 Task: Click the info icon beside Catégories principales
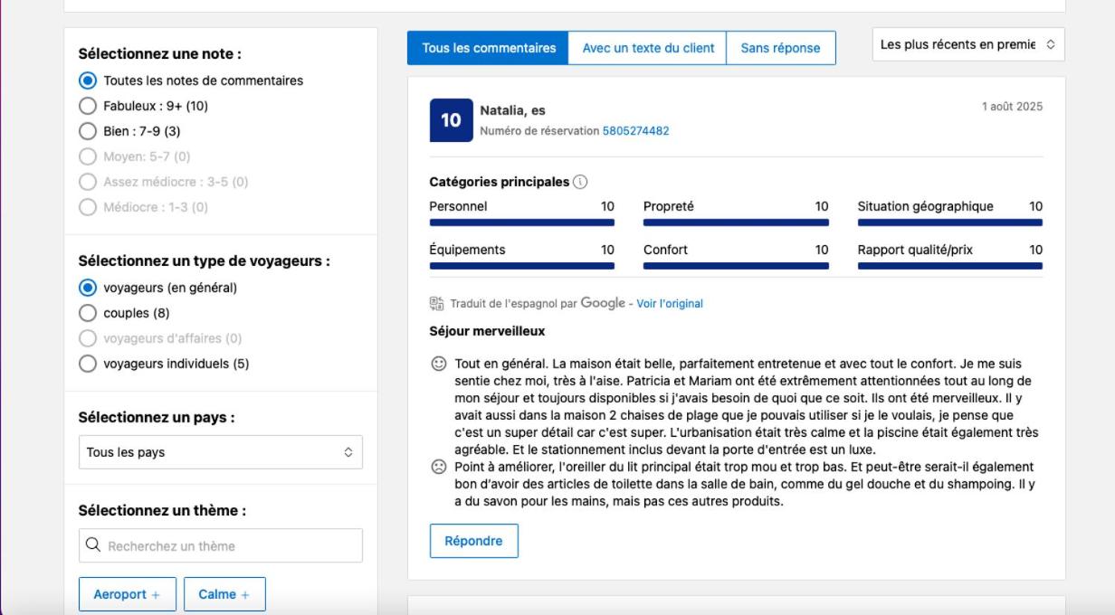pos(580,182)
